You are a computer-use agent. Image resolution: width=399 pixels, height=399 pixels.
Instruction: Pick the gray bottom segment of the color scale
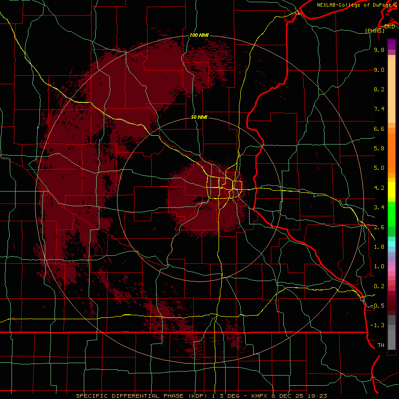[391, 338]
